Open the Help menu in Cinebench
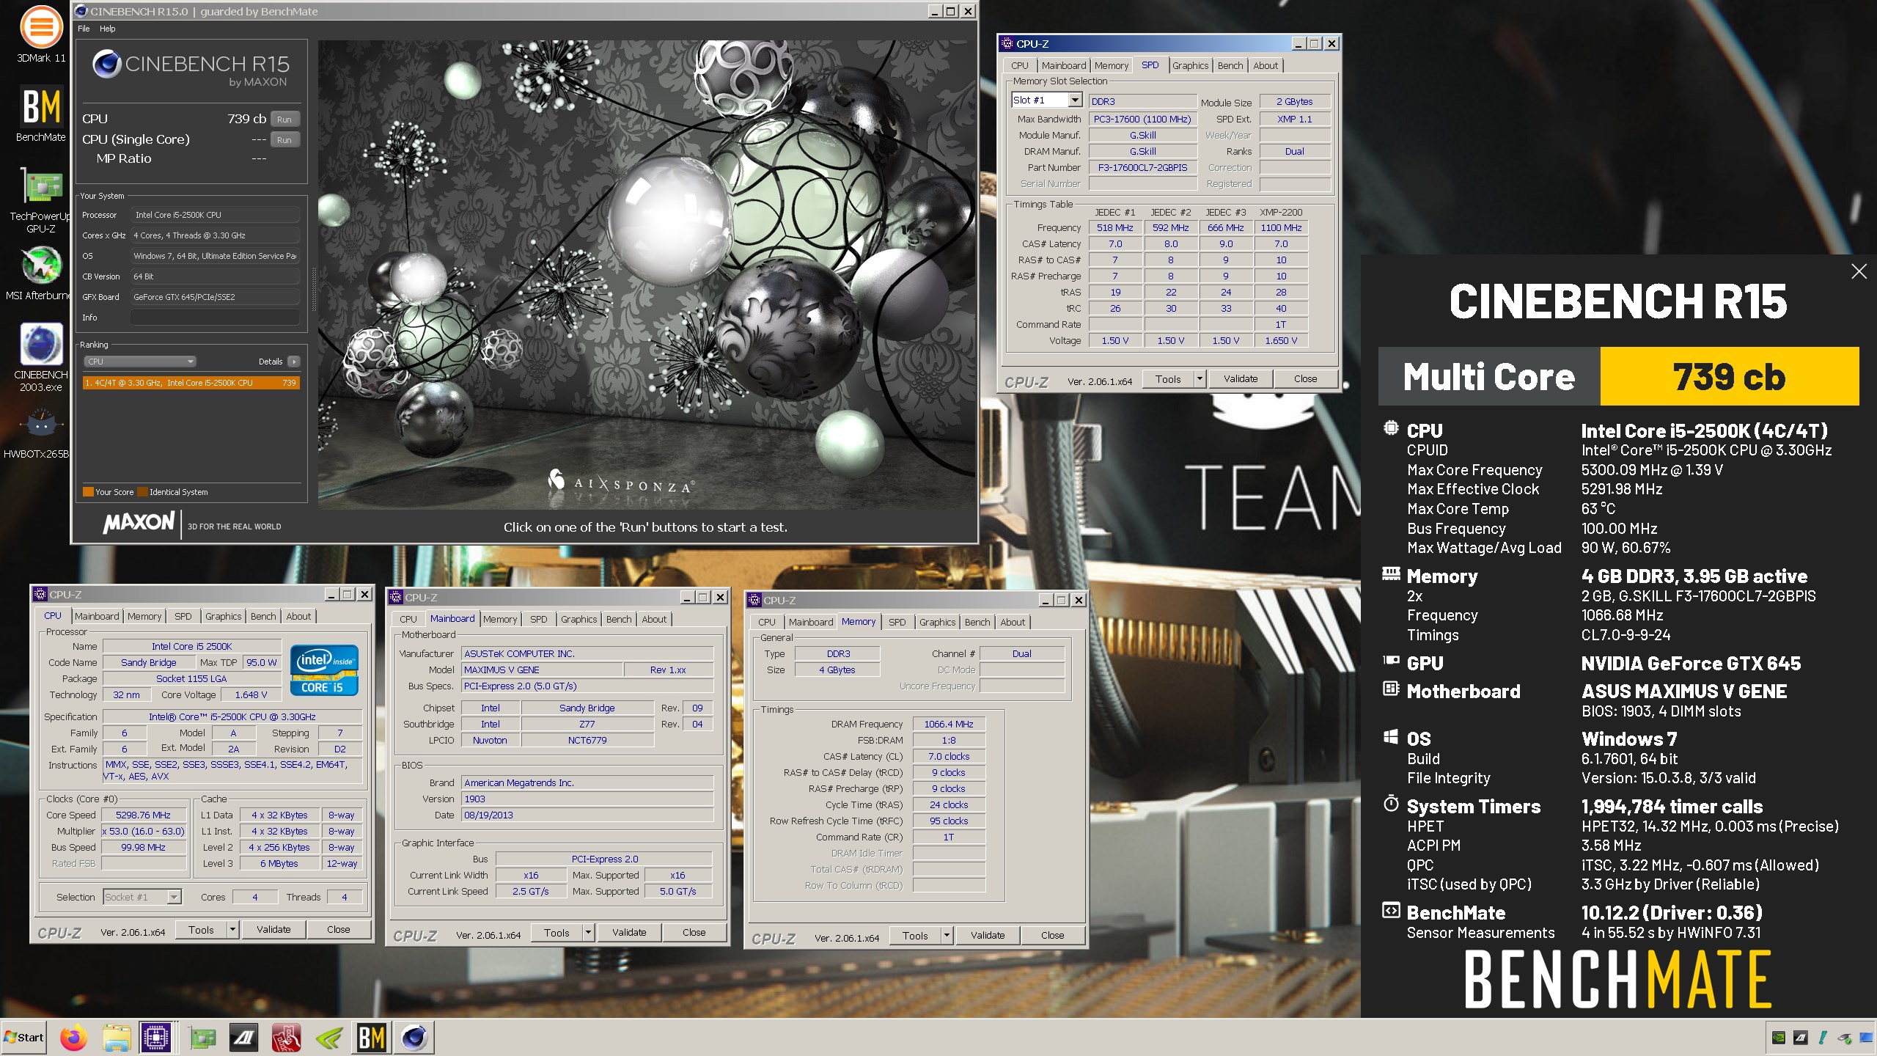Image resolution: width=1877 pixels, height=1056 pixels. click(x=108, y=29)
